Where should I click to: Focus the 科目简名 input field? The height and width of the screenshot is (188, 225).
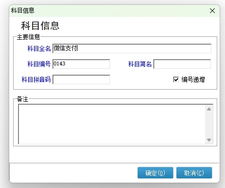click(x=182, y=64)
